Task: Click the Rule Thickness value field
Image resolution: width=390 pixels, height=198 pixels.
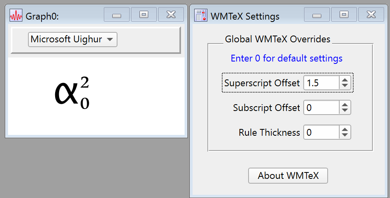Action: click(321, 132)
